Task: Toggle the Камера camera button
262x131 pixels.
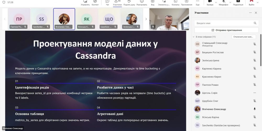Action: tap(210, 3)
